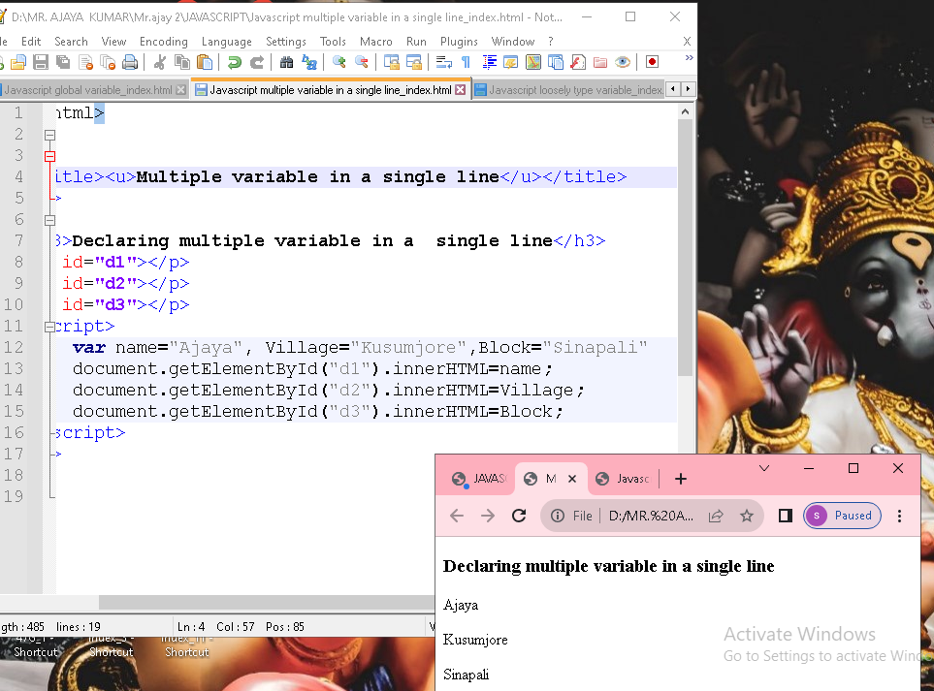
Task: Click the Print icon in toolbar
Action: point(130,62)
